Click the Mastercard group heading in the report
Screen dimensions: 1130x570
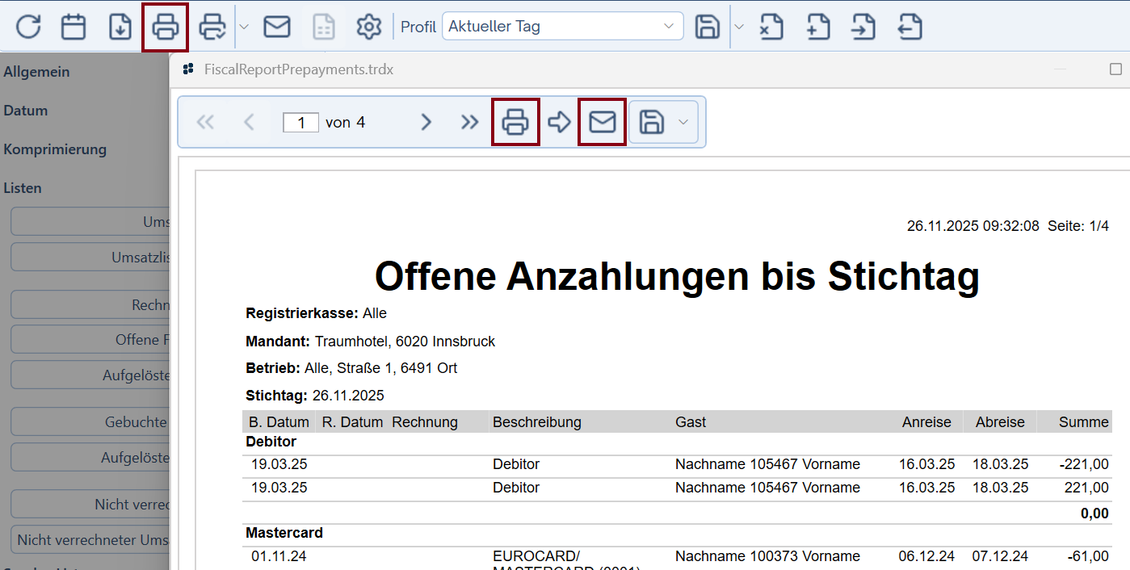coord(284,533)
